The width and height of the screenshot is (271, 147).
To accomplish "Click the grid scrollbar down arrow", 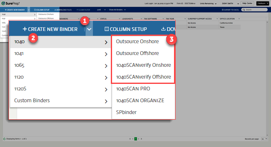I will pyautogui.click(x=267, y=135).
